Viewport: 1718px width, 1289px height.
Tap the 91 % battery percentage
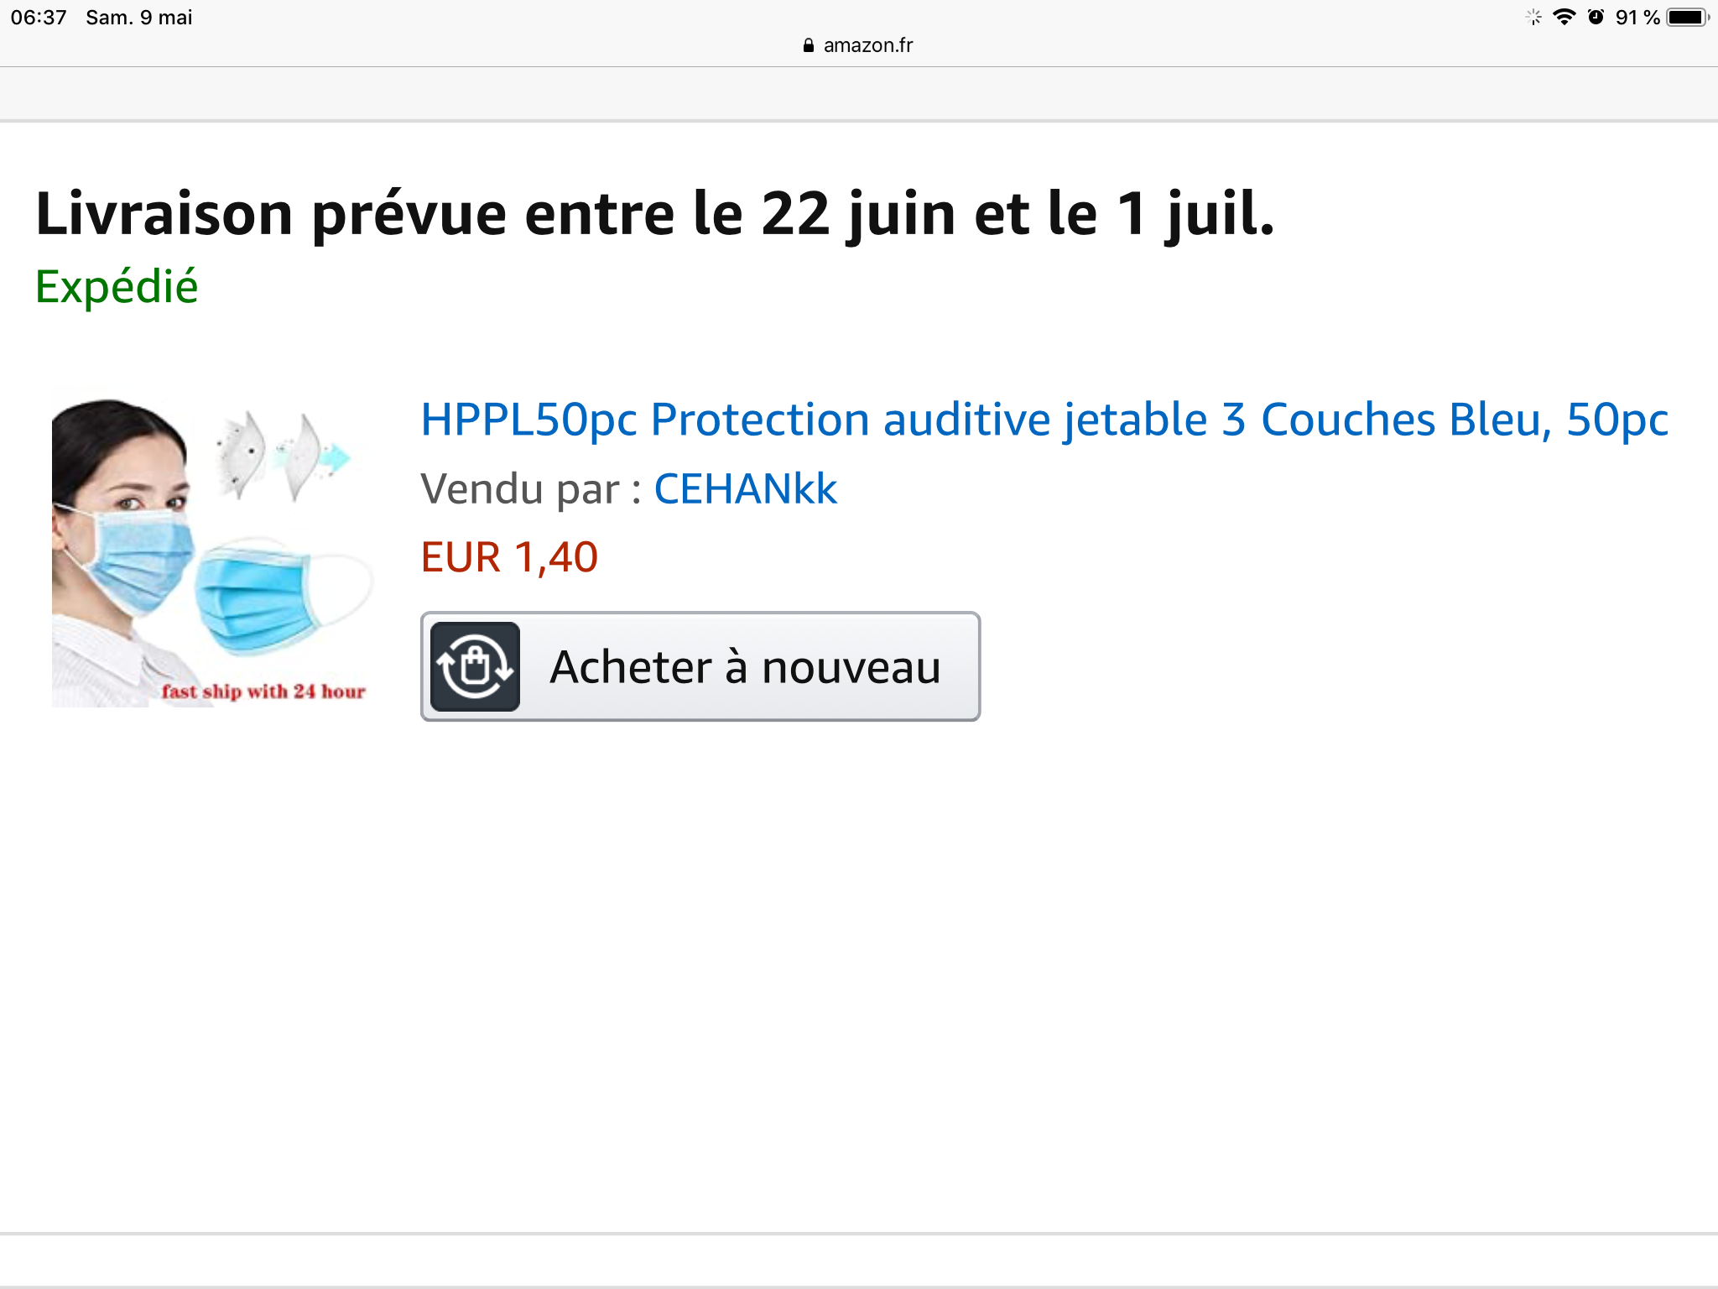tap(1637, 18)
